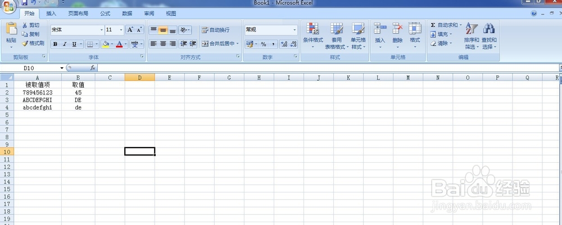Apply red font color A

(119, 44)
